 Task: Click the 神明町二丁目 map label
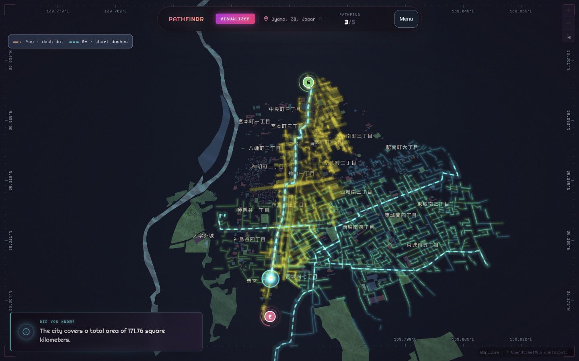268,166
